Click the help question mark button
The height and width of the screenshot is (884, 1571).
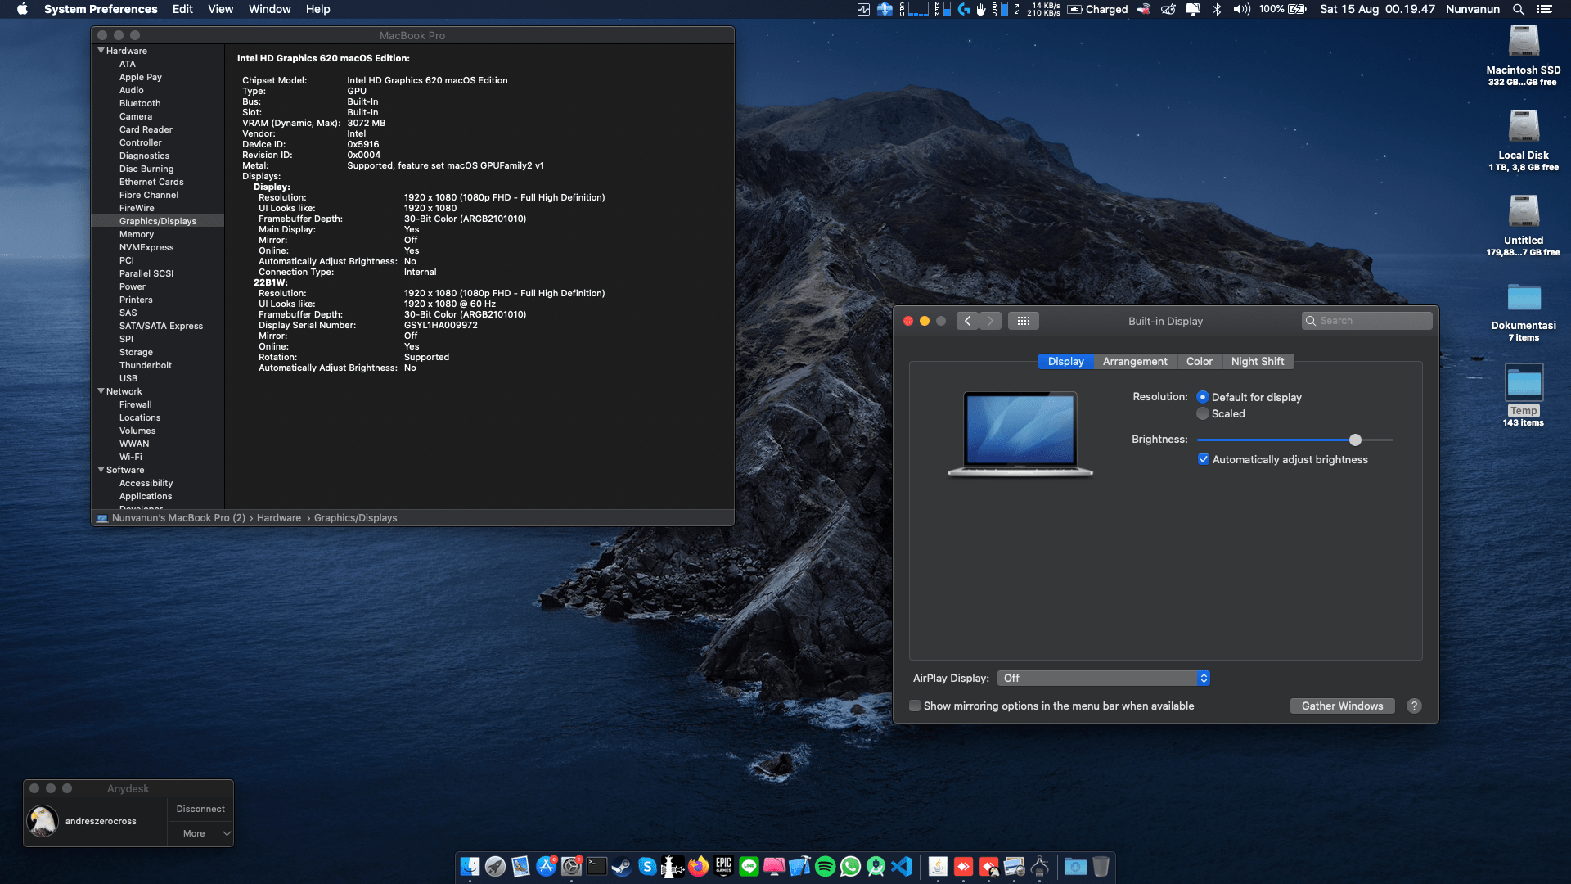tap(1414, 706)
